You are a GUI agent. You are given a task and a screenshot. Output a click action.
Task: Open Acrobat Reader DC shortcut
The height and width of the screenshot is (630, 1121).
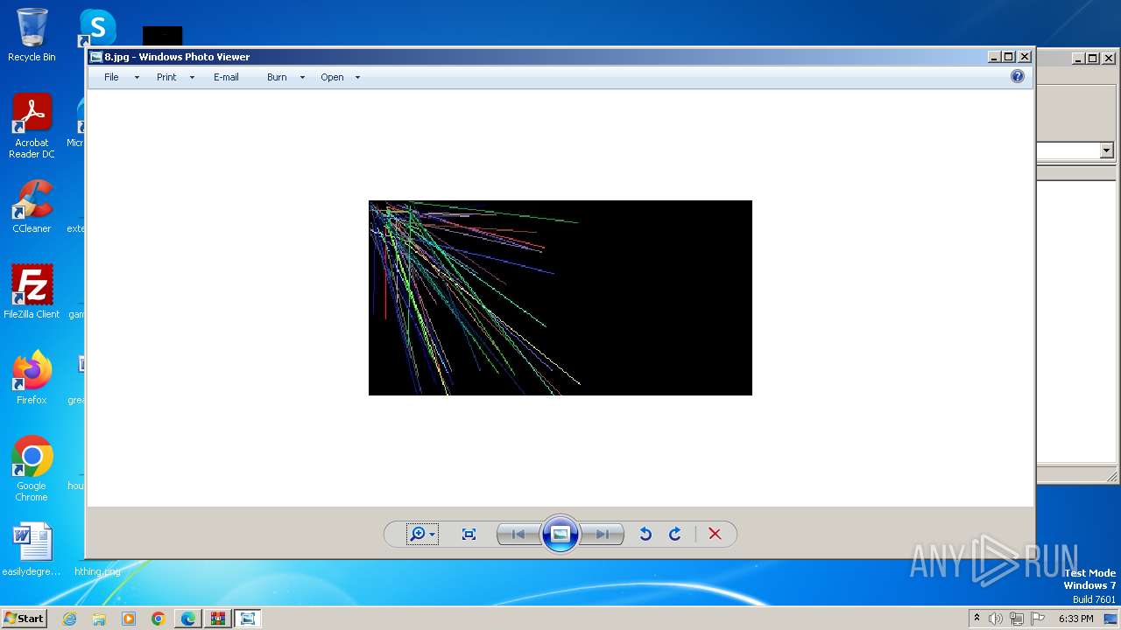(x=32, y=126)
